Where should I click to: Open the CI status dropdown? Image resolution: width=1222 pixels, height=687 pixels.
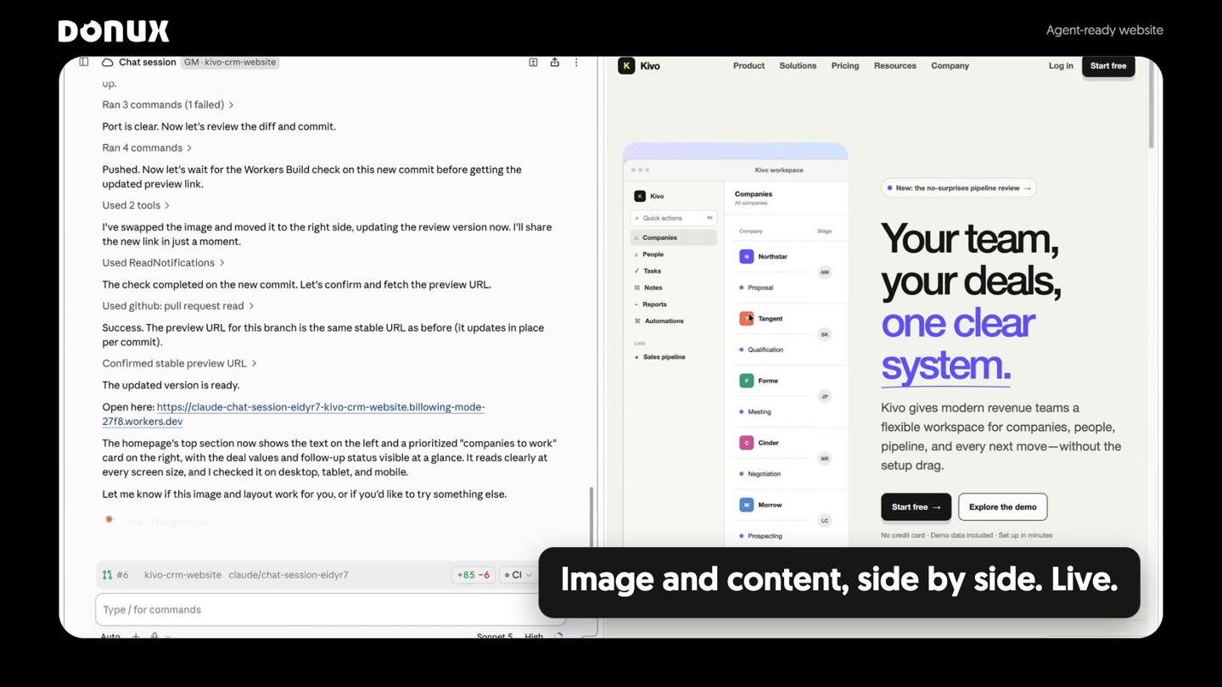click(x=518, y=575)
